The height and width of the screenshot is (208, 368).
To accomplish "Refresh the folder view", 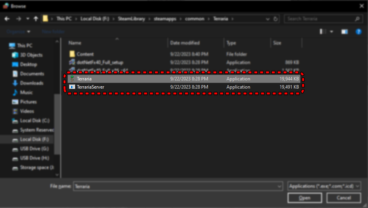I will click(x=276, y=19).
